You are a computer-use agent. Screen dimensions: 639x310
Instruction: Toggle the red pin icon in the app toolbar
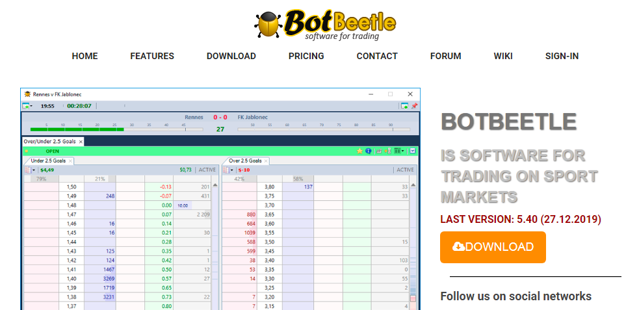[x=414, y=106]
